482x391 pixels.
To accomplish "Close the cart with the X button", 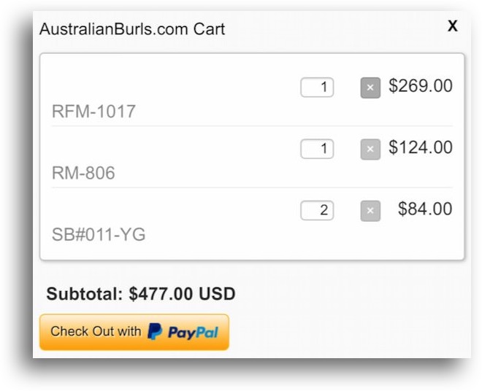I will (453, 26).
